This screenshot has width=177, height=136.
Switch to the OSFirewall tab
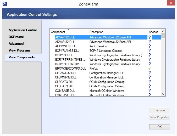coord(16,37)
